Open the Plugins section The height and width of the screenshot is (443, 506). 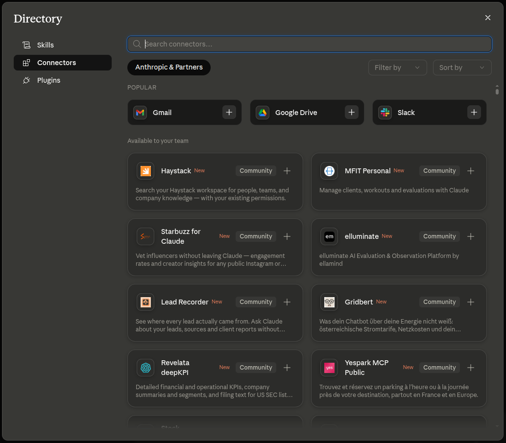[x=63, y=80]
